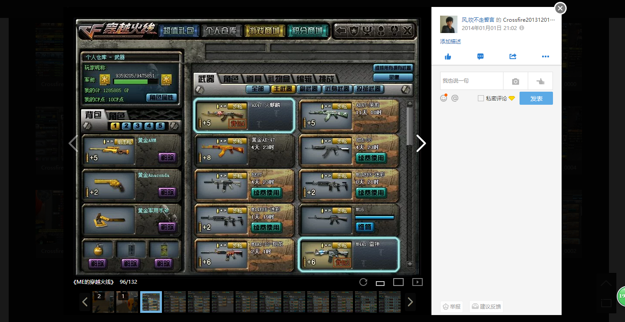Go to the previous photo with the left arrow
Screen dimensions: 625x322
(73, 143)
